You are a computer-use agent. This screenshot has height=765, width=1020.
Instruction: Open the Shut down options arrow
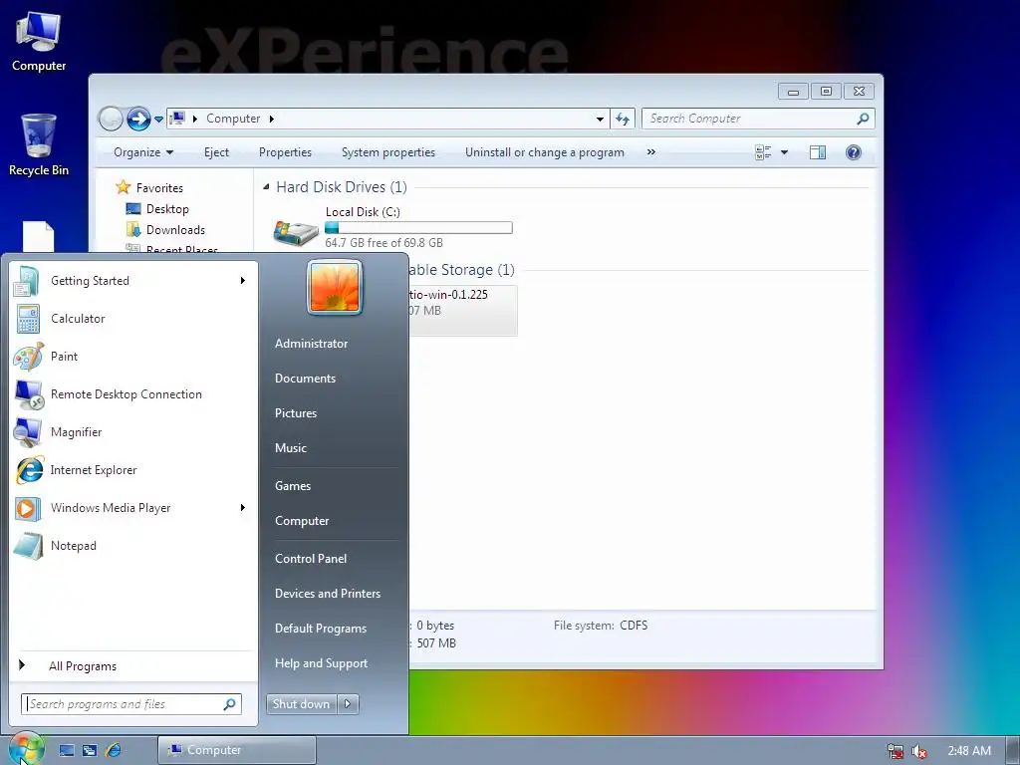(348, 704)
